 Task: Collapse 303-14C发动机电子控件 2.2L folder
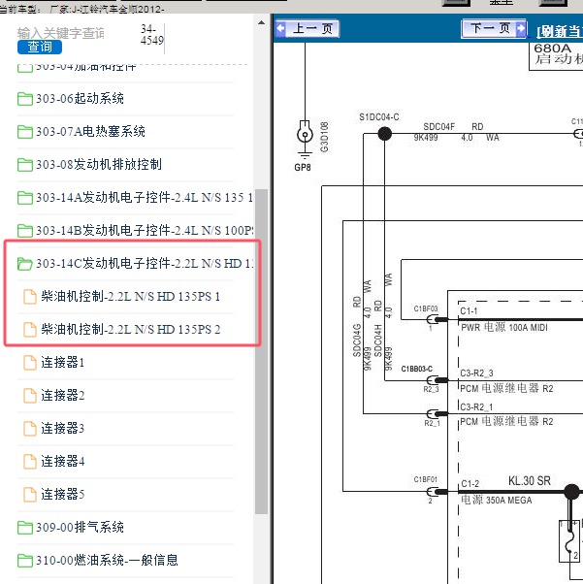coord(145,263)
